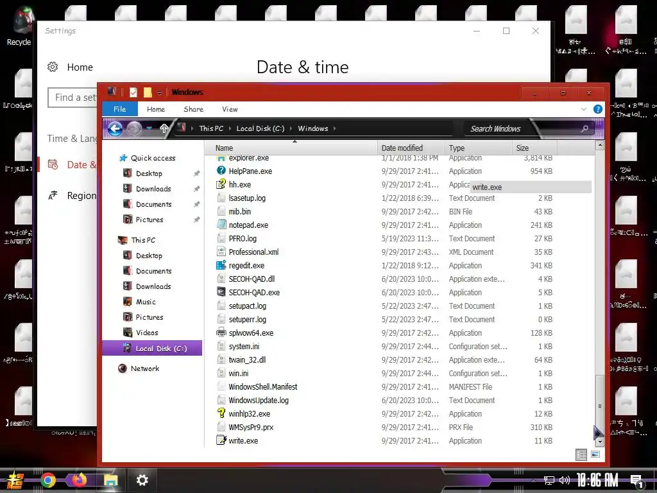Select the winhlp32.exe icon
The width and height of the screenshot is (657, 493).
pyautogui.click(x=221, y=413)
